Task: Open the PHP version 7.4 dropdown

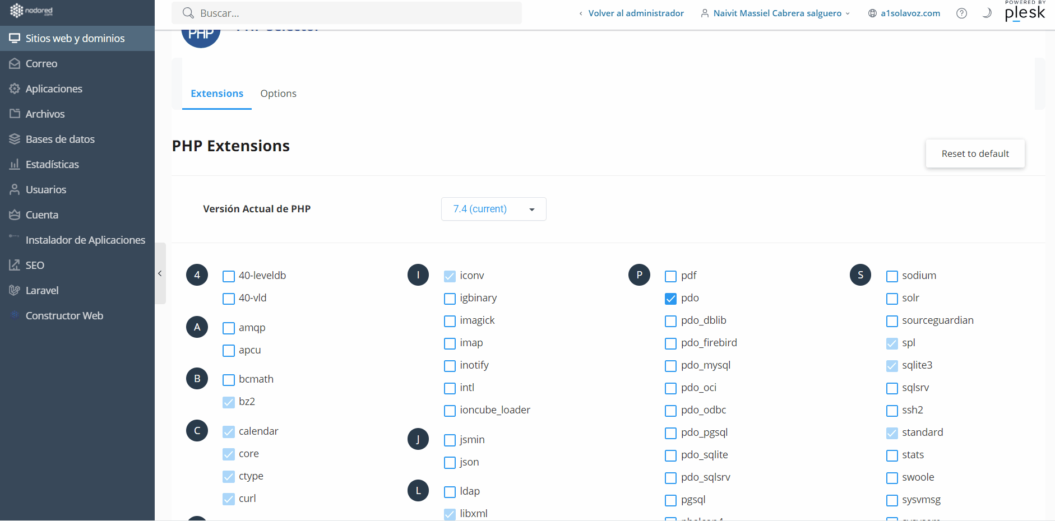Action: [x=493, y=209]
